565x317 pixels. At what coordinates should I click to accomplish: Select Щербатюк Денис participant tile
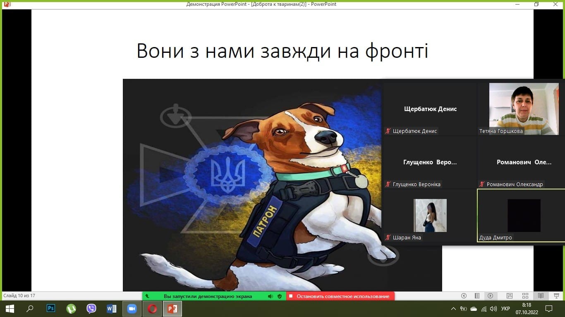pyautogui.click(x=430, y=109)
